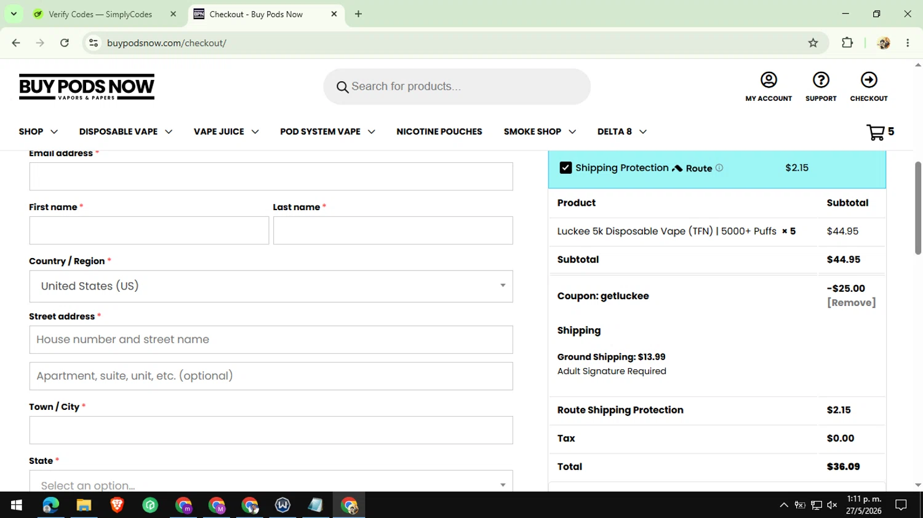Image resolution: width=923 pixels, height=518 pixels.
Task: Click the page vertical scrollbar thumb
Action: tap(918, 208)
